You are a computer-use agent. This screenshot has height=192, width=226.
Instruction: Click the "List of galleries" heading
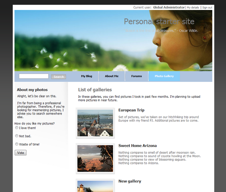[x=95, y=90]
